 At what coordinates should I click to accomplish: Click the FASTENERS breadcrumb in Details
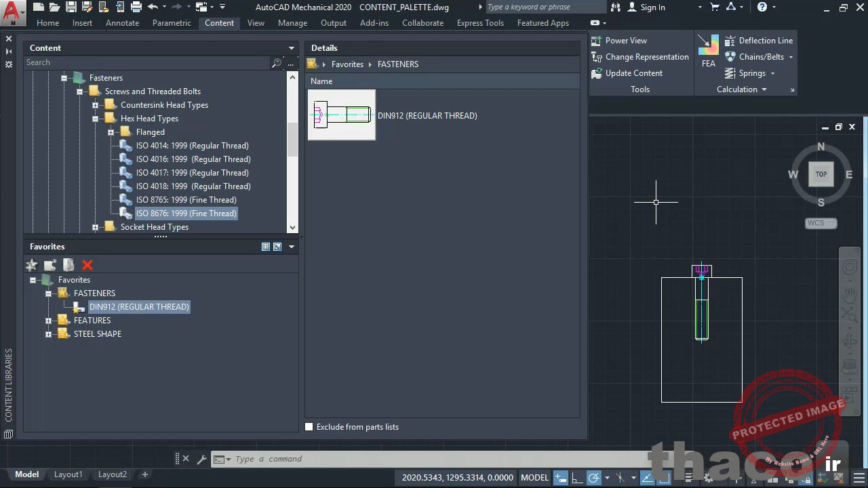(x=398, y=64)
